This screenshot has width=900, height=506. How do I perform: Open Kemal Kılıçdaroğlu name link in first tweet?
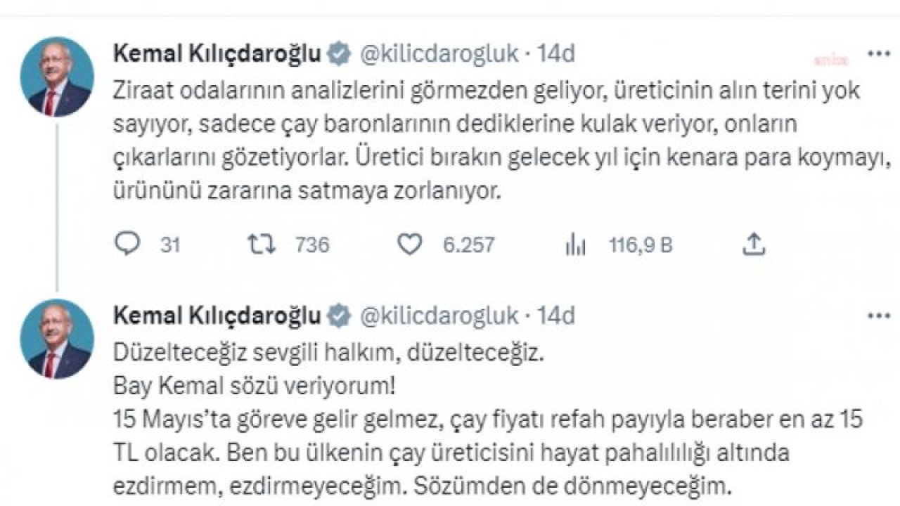pos(217,53)
